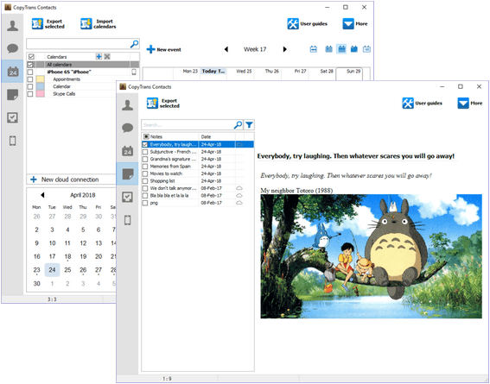The height and width of the screenshot is (384, 490).
Task: Open Reminders section in front window sidebar
Action: click(128, 197)
